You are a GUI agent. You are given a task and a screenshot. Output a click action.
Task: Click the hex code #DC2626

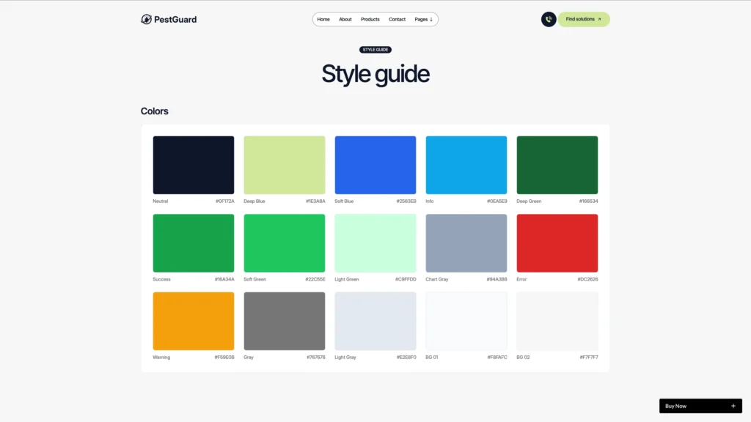click(x=587, y=279)
